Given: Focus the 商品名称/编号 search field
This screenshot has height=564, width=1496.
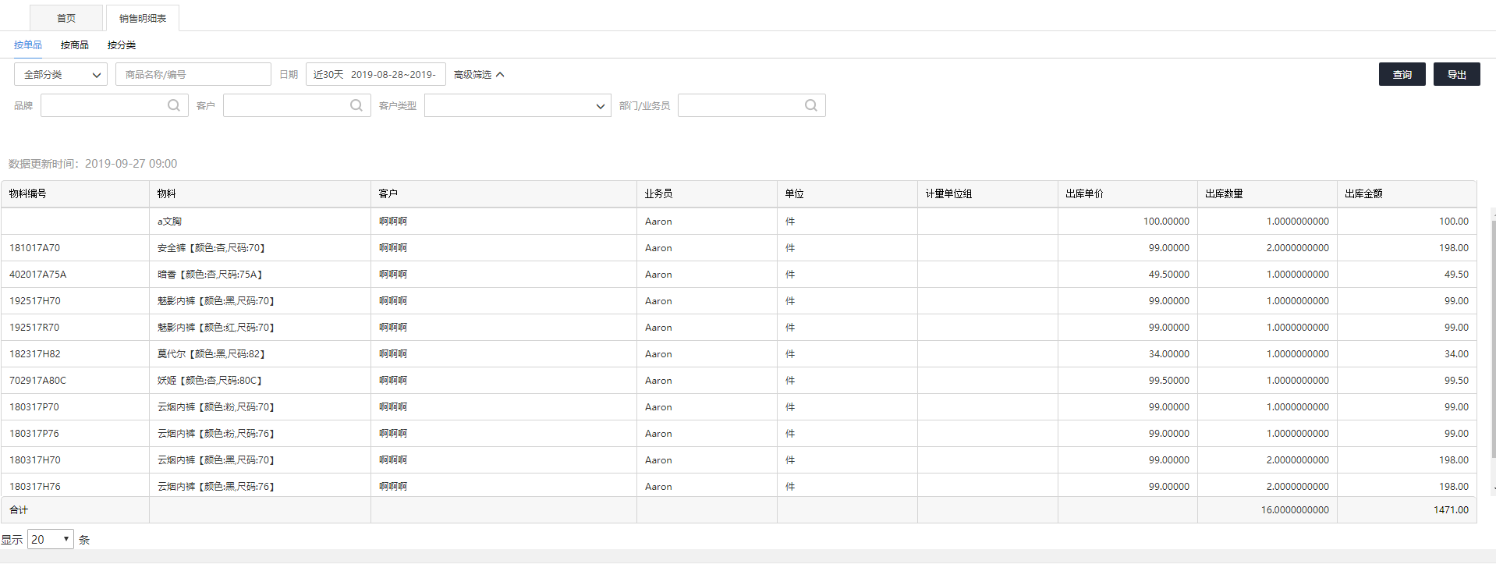Looking at the screenshot, I should coord(193,75).
